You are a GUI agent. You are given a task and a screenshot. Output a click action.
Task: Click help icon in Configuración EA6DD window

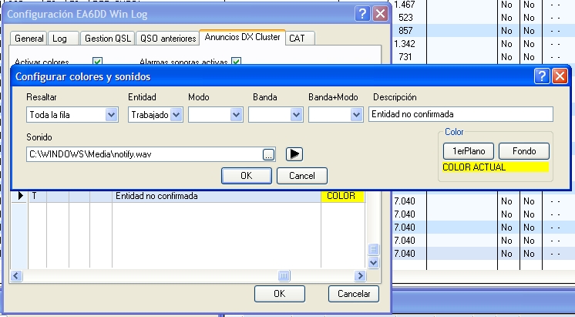(x=362, y=14)
